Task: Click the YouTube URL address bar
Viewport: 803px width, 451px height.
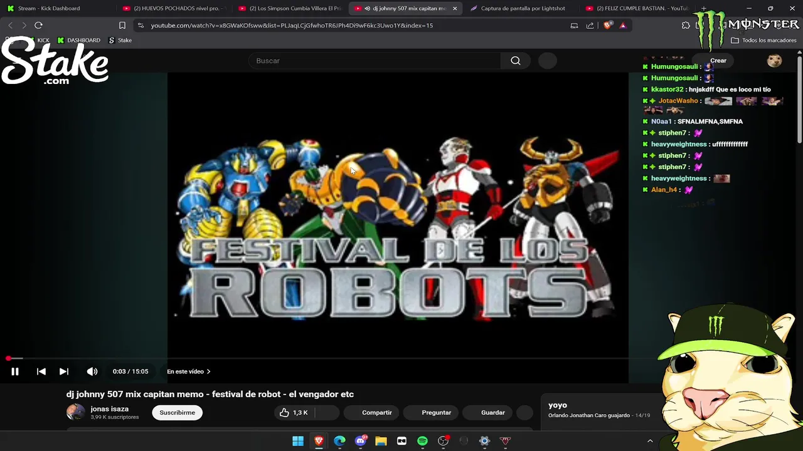Action: pos(292,25)
